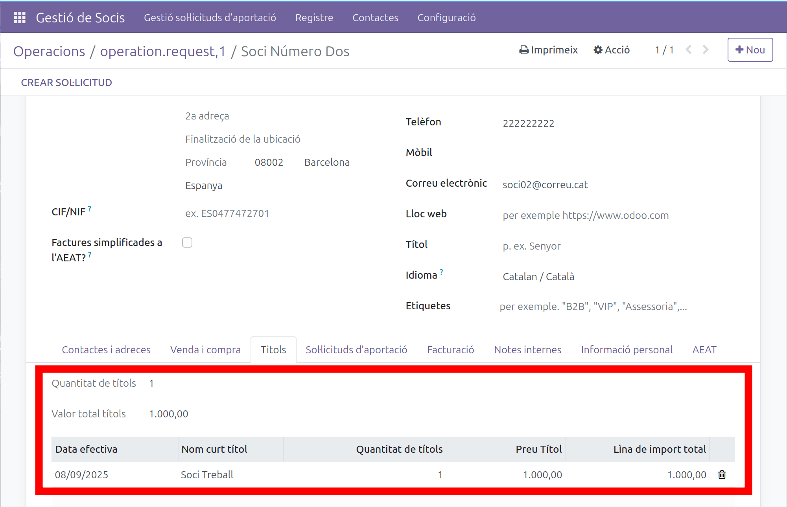
Task: Go to next record arrow
Action: 706,50
